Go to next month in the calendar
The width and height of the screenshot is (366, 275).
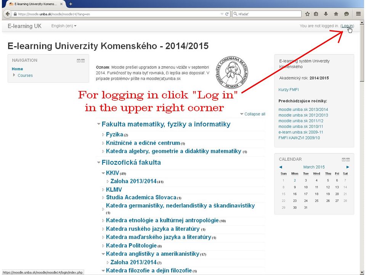(348, 167)
